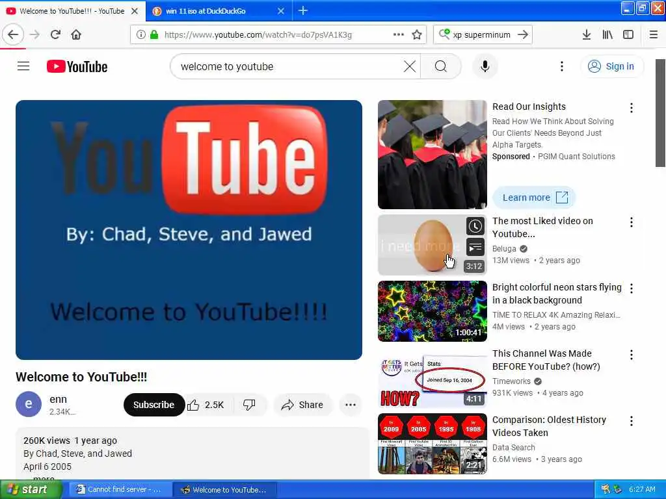Click the browser forward arrow
The width and height of the screenshot is (666, 499).
(x=35, y=35)
